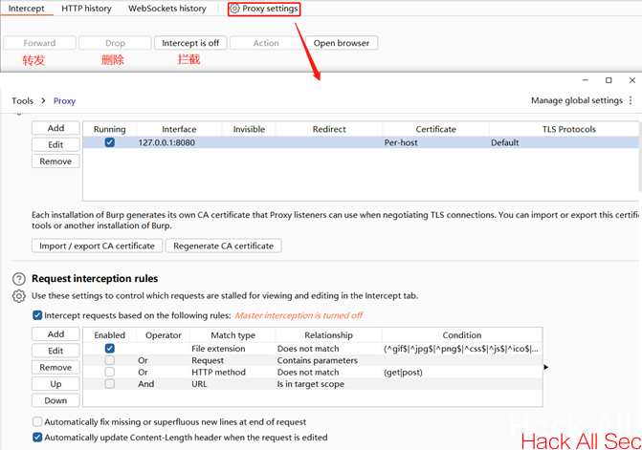
Task: Enable the Request Contains parameters rule
Action: point(110,360)
